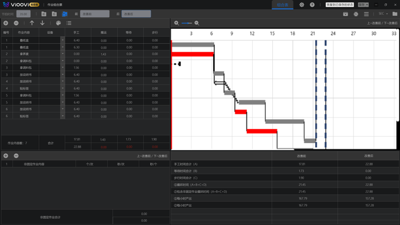Expand the SEC unit dropdown
This screenshot has height=225, width=400.
[x=383, y=14]
